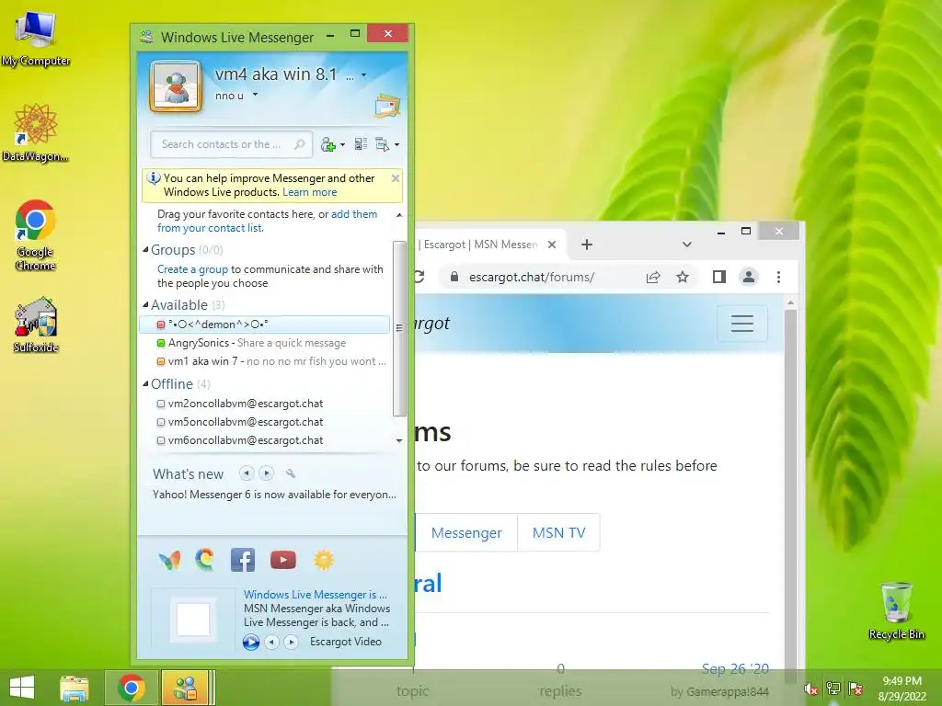The image size is (942, 706).
Task: Select the demon contact
Action: click(x=264, y=325)
